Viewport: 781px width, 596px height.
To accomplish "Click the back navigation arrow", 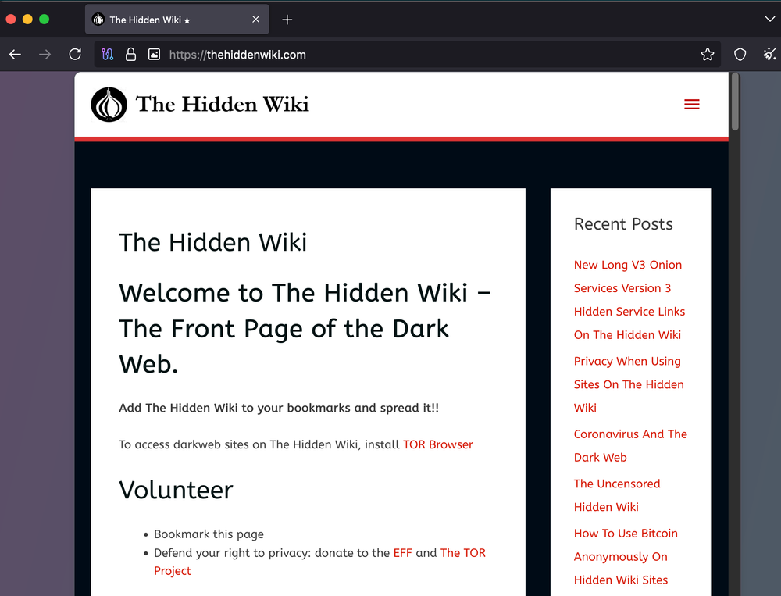I will [14, 54].
